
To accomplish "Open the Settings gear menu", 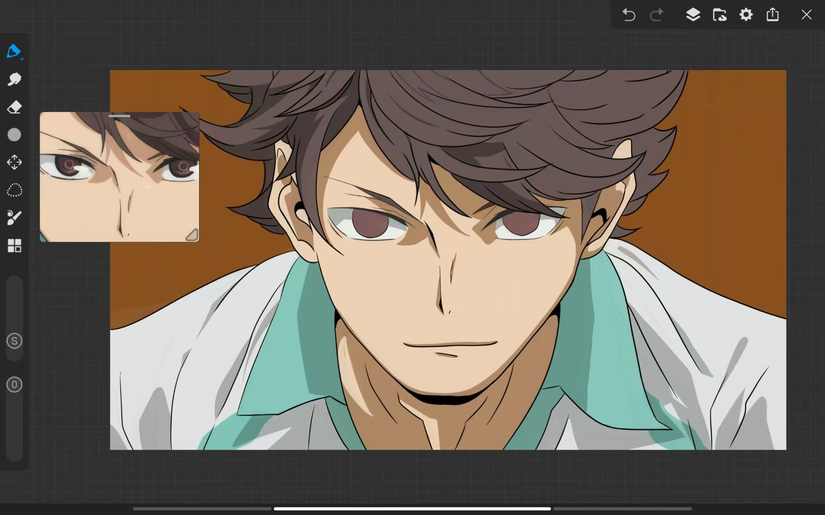I will (x=746, y=15).
